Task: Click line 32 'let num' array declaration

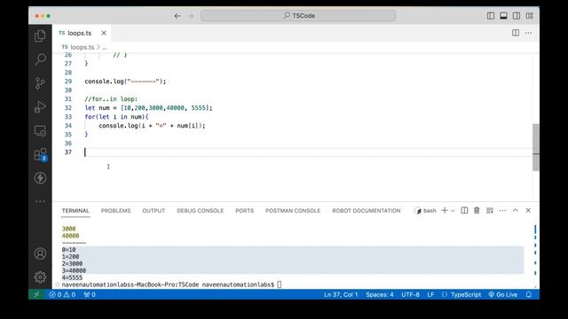Action: [x=148, y=108]
